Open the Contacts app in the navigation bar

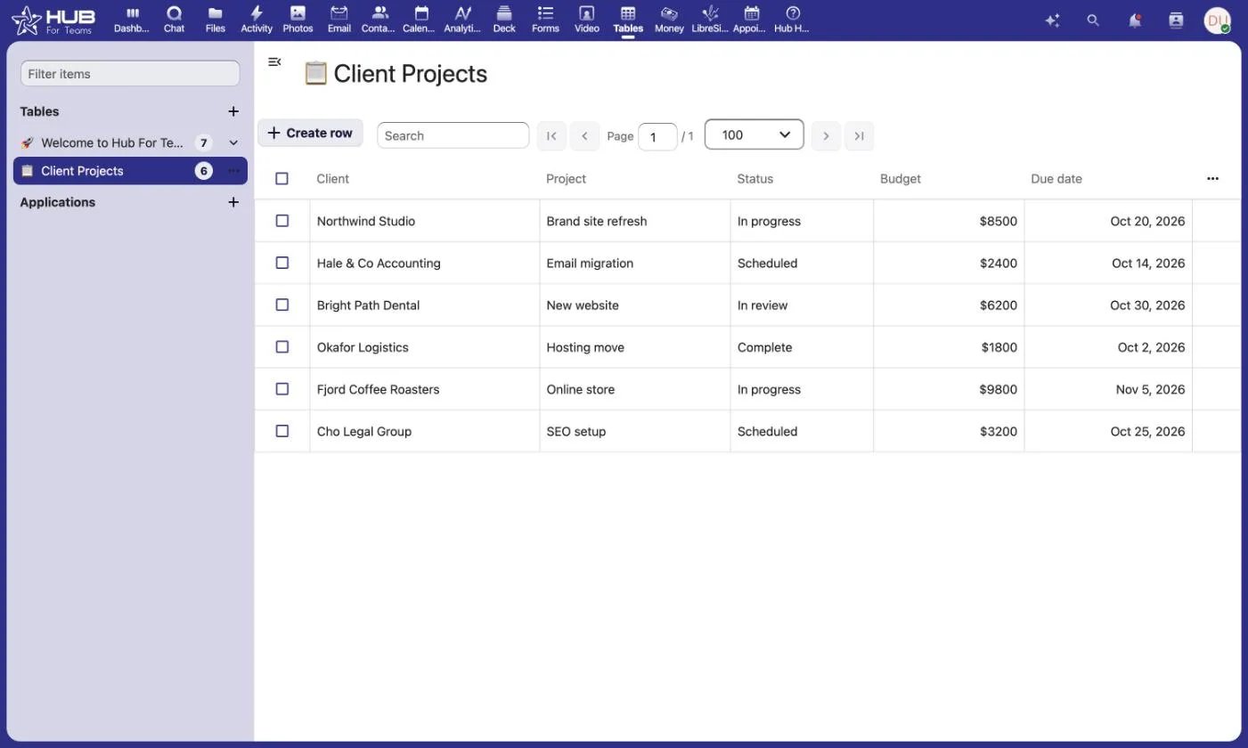[x=378, y=20]
